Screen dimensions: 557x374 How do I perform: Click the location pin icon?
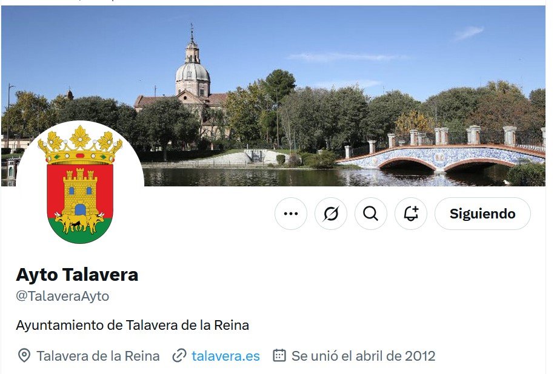24,356
